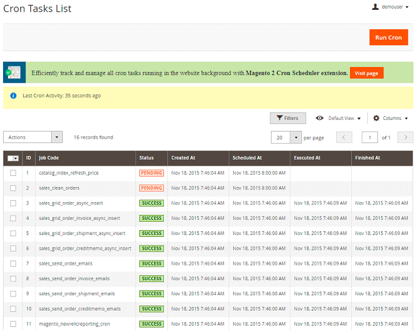
Task: Click the Cron Scheduler extension banner icon
Action: [x=14, y=72]
